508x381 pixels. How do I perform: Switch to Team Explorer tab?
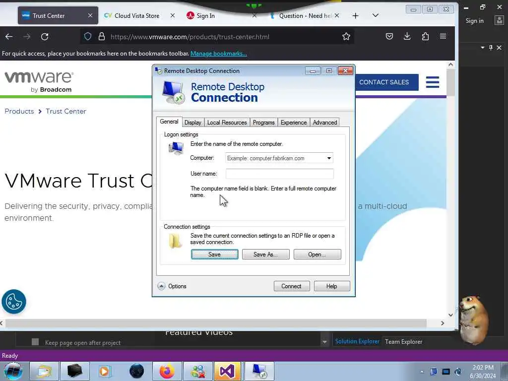tap(403, 341)
